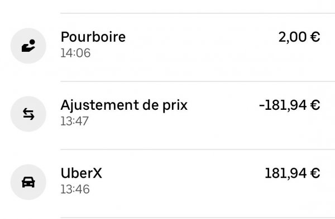Select the 13:46 timestamp
Image resolution: width=335 pixels, height=219 pixels.
(75, 189)
